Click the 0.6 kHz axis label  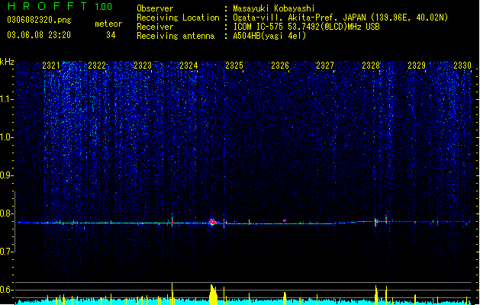tap(6, 290)
